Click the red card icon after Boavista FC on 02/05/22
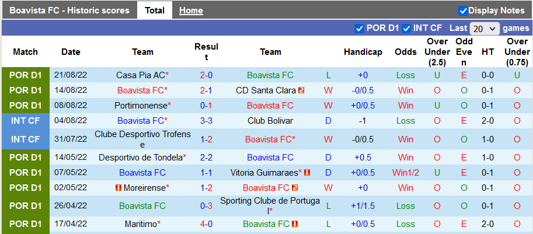Viewport: 533px width, 234px height. (x=295, y=188)
